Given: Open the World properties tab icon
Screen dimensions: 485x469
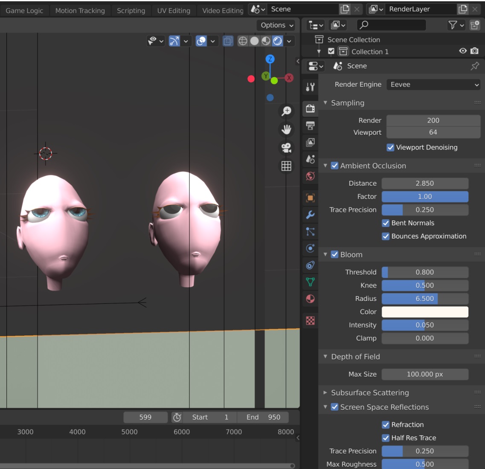Looking at the screenshot, I should 310,176.
